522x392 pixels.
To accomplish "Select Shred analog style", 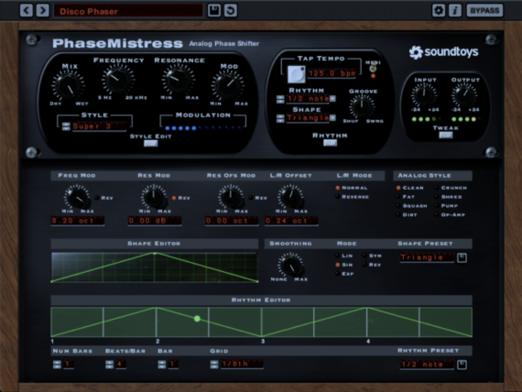I will point(448,197).
